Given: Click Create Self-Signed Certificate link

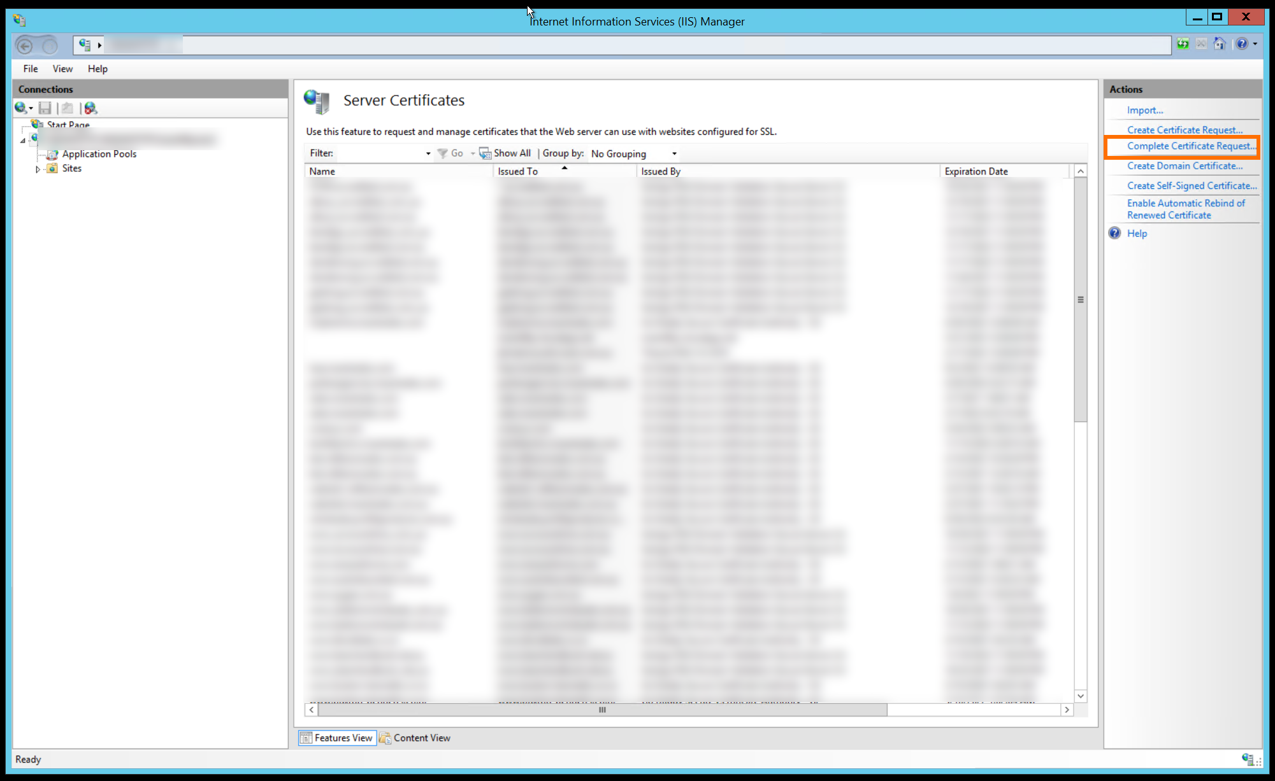Looking at the screenshot, I should (1192, 185).
